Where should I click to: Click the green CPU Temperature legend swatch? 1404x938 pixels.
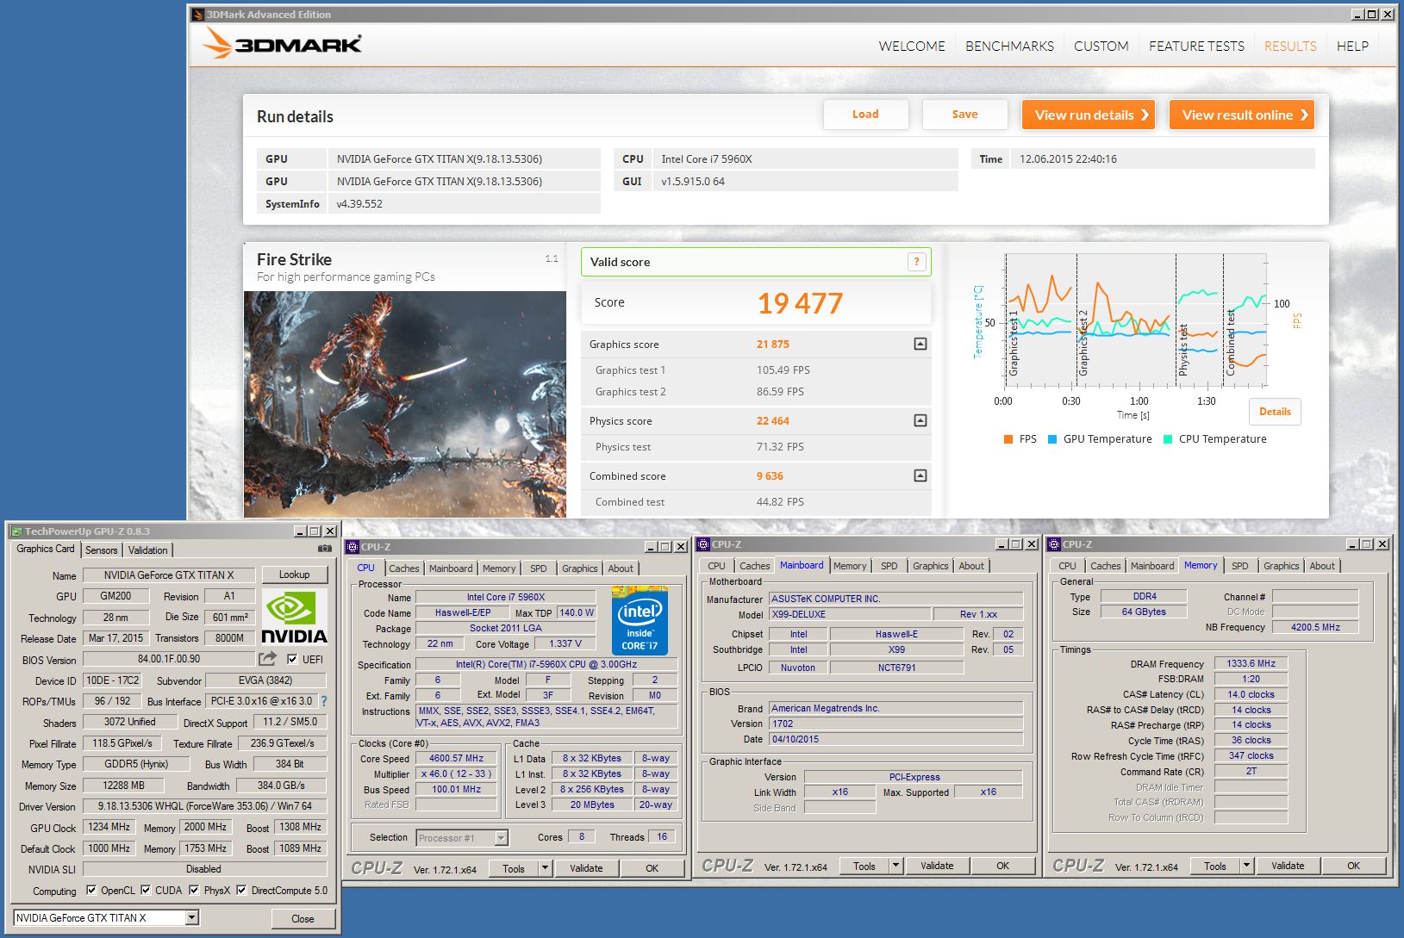click(x=1168, y=439)
